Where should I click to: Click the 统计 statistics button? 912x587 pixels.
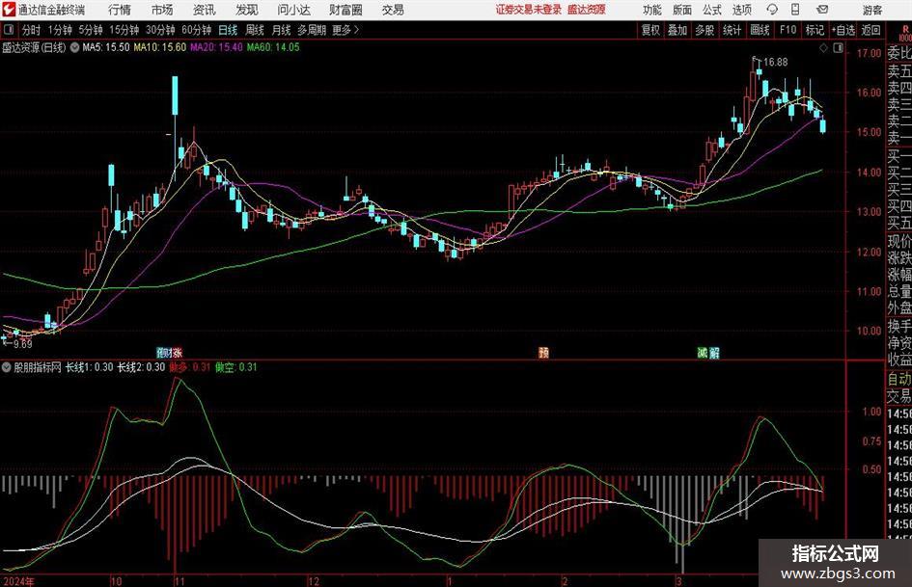pyautogui.click(x=732, y=30)
